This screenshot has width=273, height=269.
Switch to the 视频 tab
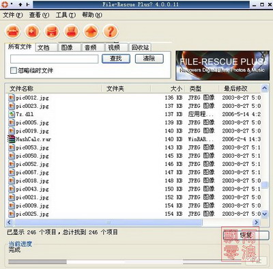(x=117, y=48)
